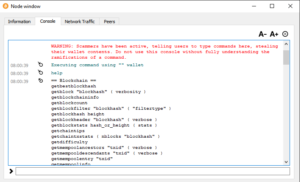Viewport: 300px width, 182px height.
Task: Minimize the Node window
Action: 254,6
